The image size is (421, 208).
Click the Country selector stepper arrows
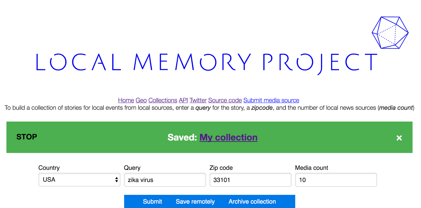point(116,180)
